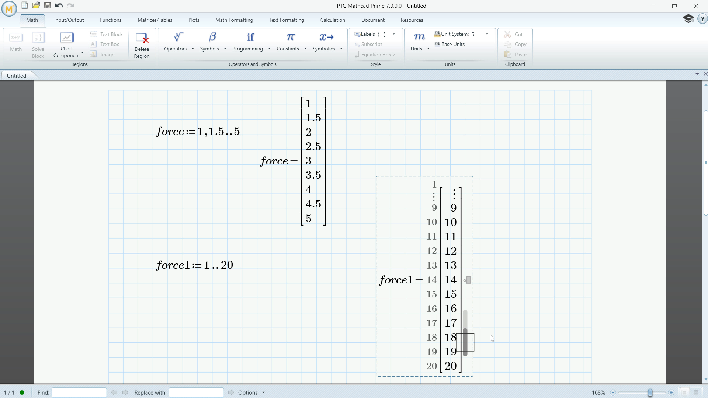
Task: Click the Save disk icon
Action: click(48, 6)
